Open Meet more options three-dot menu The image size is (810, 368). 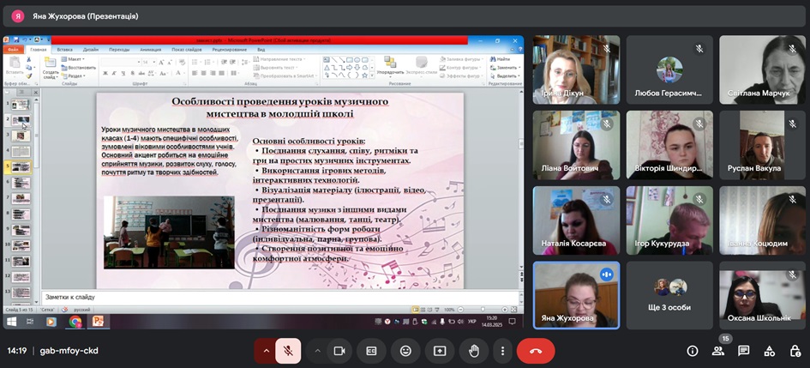502,351
